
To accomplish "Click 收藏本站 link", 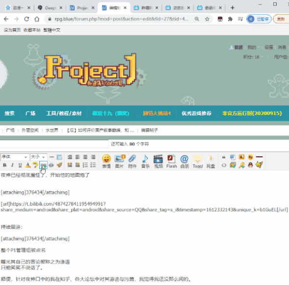I will point(32,30).
